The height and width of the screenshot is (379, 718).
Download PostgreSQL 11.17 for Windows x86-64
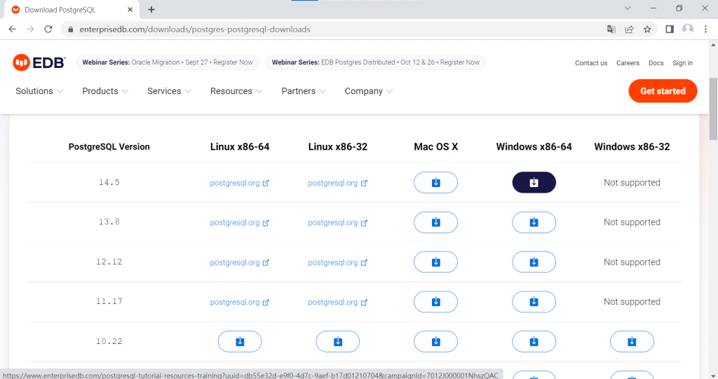click(x=534, y=302)
